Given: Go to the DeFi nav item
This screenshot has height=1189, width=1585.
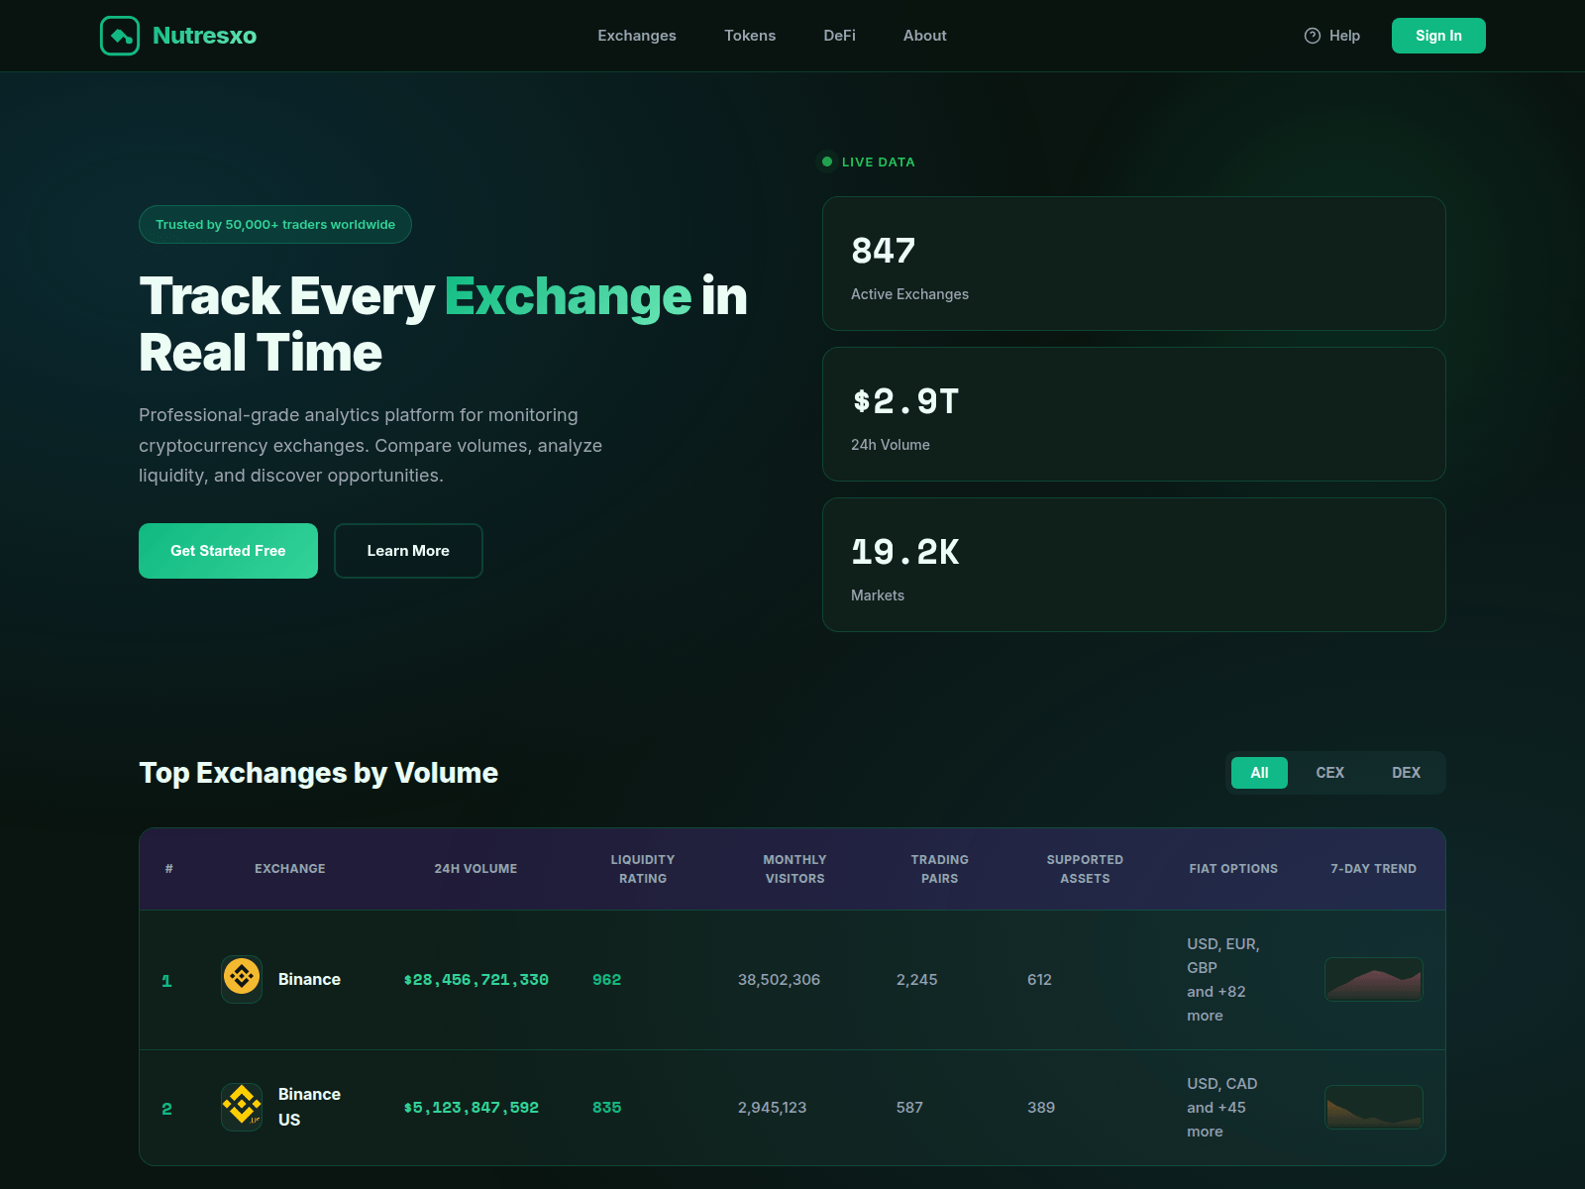Looking at the screenshot, I should [839, 36].
